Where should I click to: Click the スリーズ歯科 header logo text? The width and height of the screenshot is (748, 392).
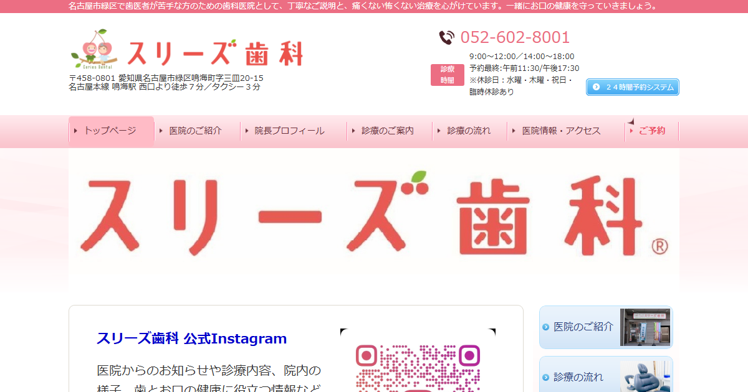(215, 53)
